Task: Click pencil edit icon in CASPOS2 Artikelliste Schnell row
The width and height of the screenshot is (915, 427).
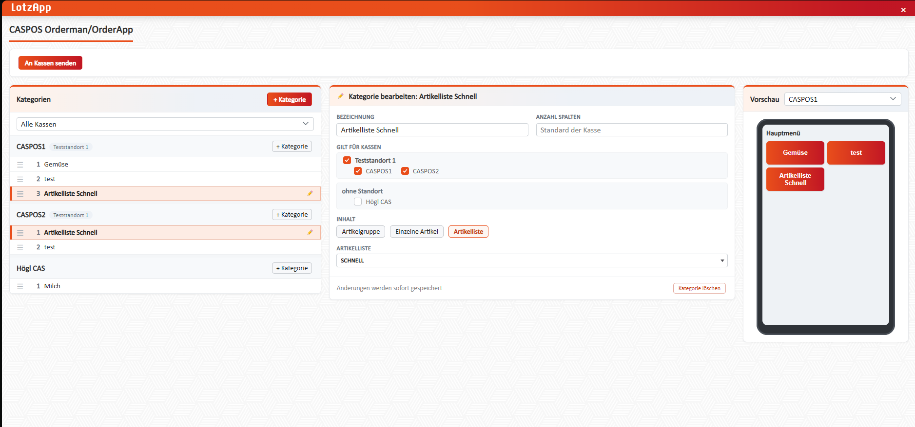Action: (310, 232)
